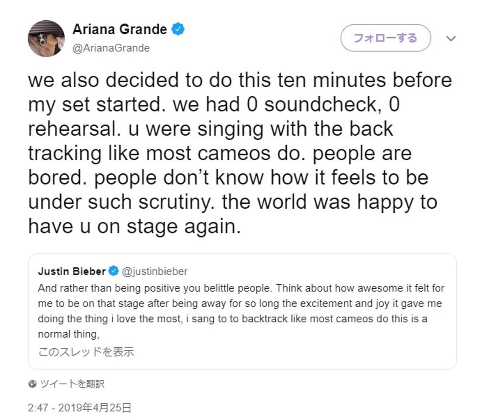Click the Ariana Grande display name
Viewport: 482px width, 419px height.
[x=119, y=29]
